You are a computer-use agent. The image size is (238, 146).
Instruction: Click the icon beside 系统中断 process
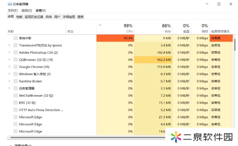pyautogui.click(x=16, y=38)
